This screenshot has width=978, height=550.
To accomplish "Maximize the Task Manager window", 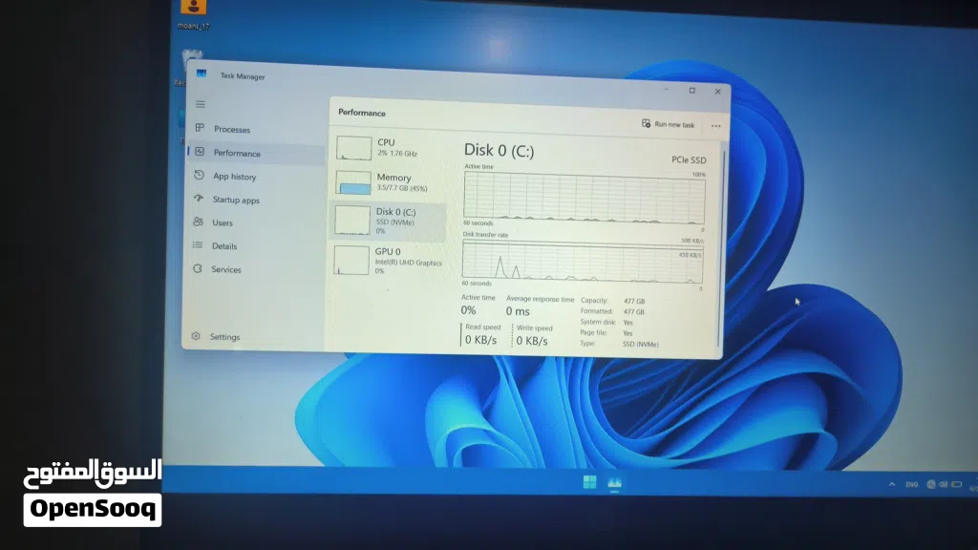I will coord(692,91).
